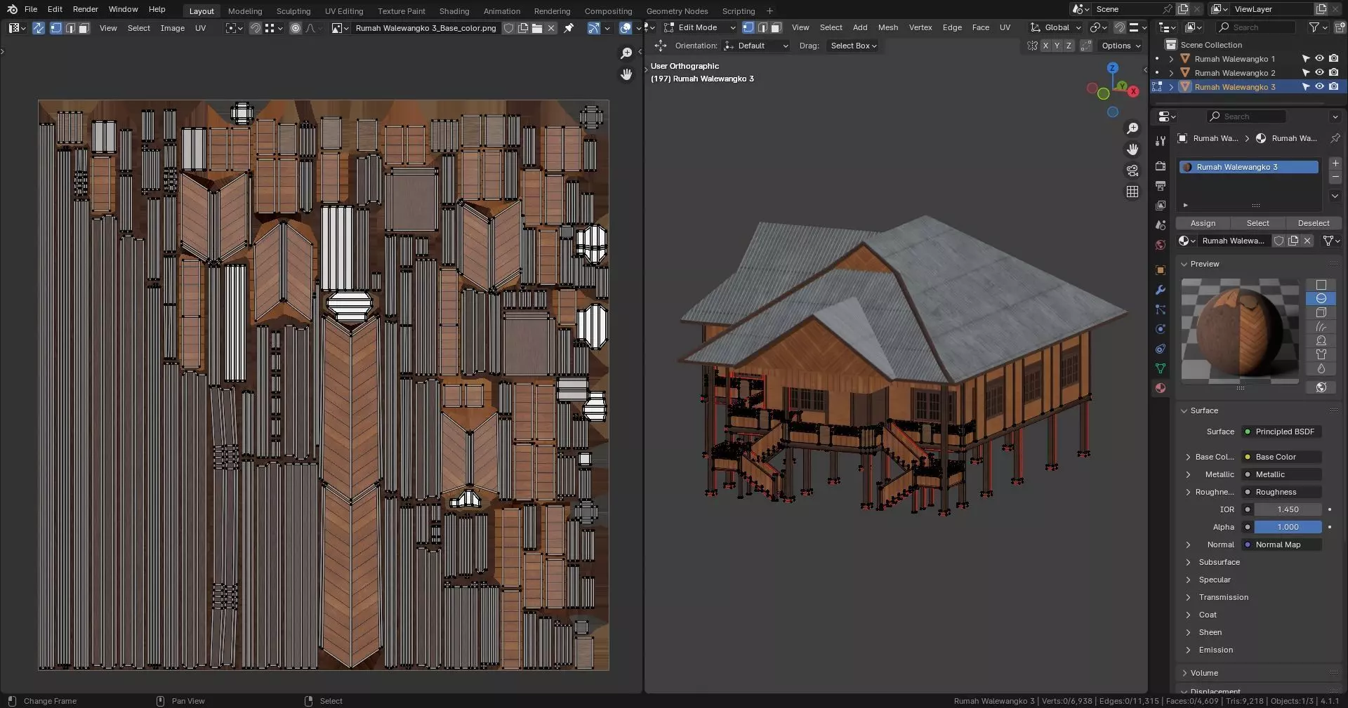Switch perspective/orthographic grid icon
This screenshot has width=1348, height=708.
1132,192
